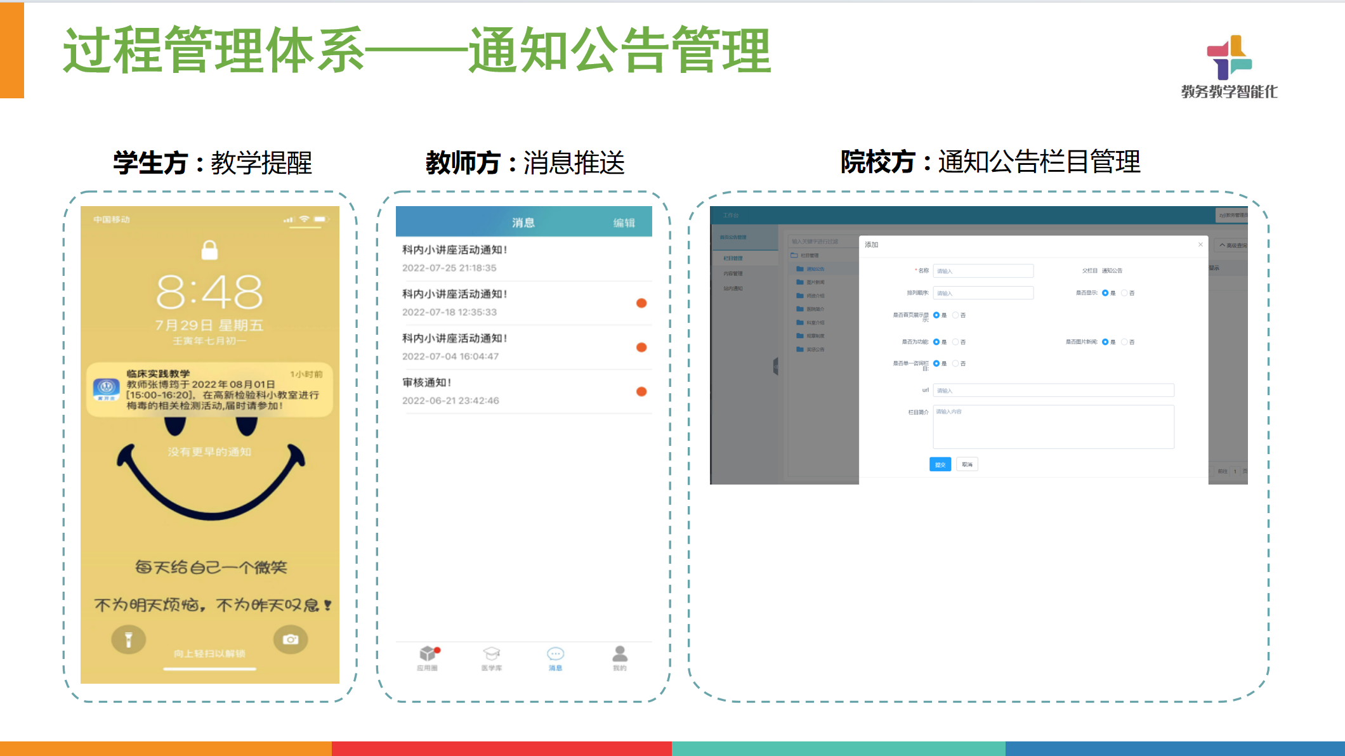Collapse the 栏目管理 tree root

tap(794, 256)
